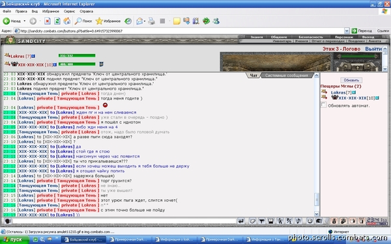This screenshot has height=244, width=391.
Task: Click the chat message input field
Action: [124, 221]
